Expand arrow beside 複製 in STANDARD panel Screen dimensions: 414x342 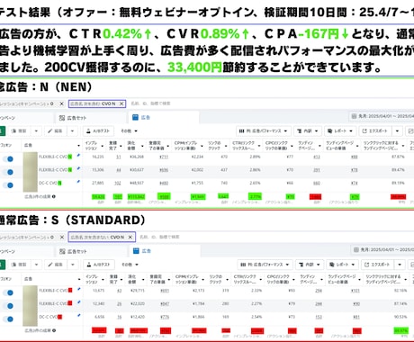click(x=36, y=265)
